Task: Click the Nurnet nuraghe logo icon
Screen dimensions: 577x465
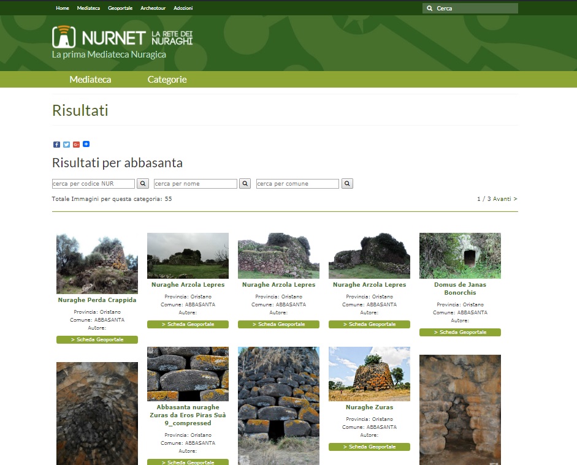Action: (64, 37)
